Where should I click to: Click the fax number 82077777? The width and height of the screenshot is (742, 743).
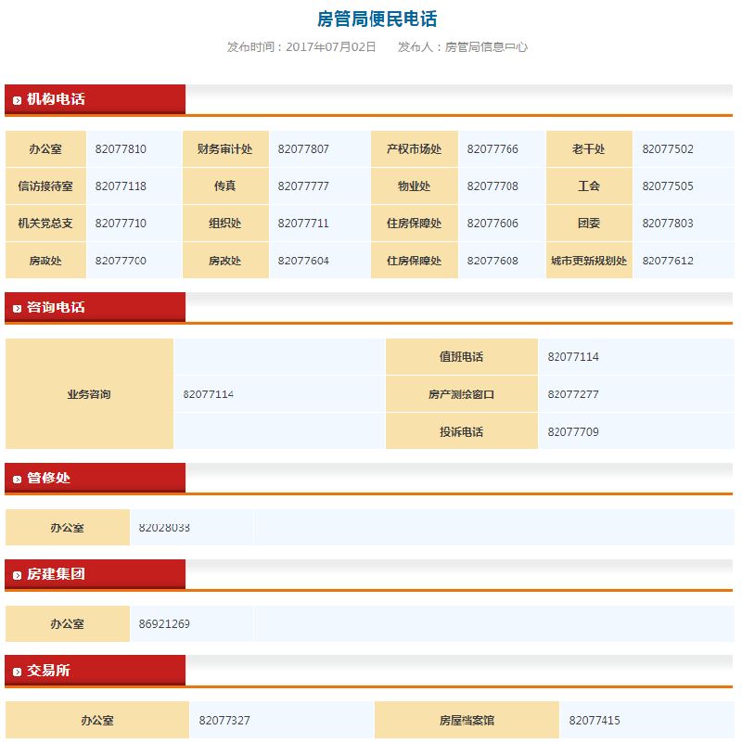point(303,186)
